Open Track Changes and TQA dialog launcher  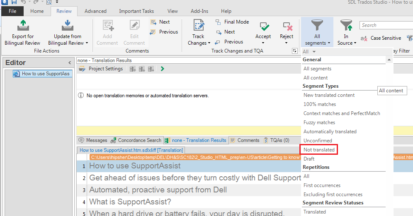pyautogui.click(x=294, y=51)
